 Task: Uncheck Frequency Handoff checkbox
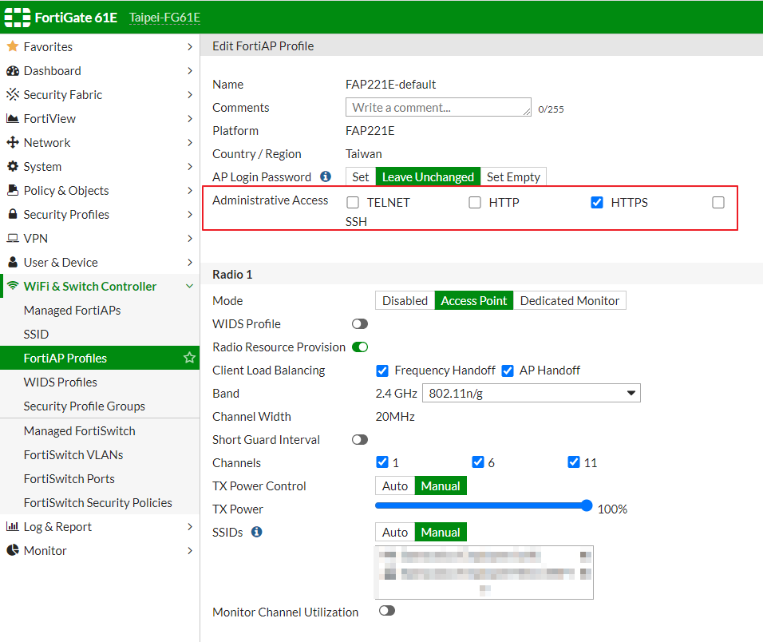pyautogui.click(x=382, y=371)
